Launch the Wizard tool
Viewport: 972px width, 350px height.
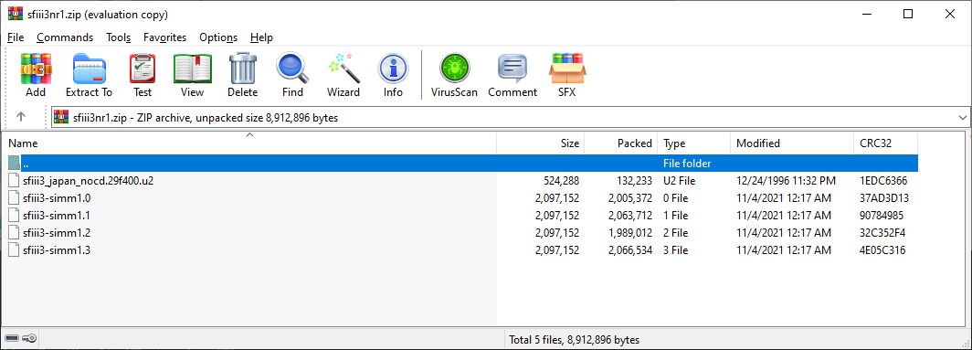pyautogui.click(x=343, y=75)
